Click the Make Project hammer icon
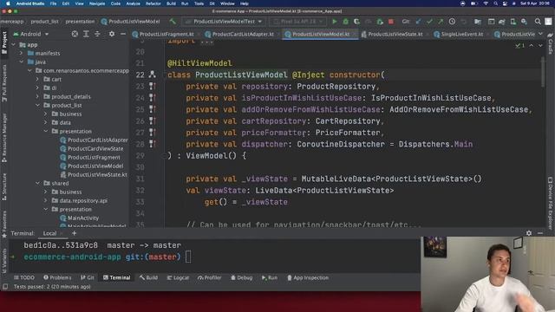The image size is (555, 312). (173, 22)
